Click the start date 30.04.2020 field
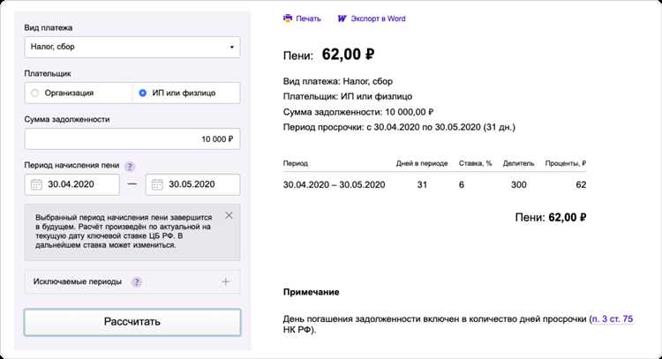The height and width of the screenshot is (359, 662). (x=71, y=184)
